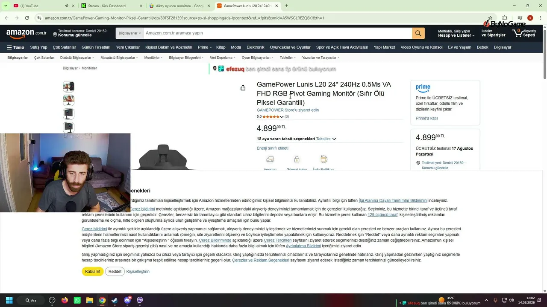Go back using the browser back arrow
Viewport: 547px width, 307px height.
point(6,18)
